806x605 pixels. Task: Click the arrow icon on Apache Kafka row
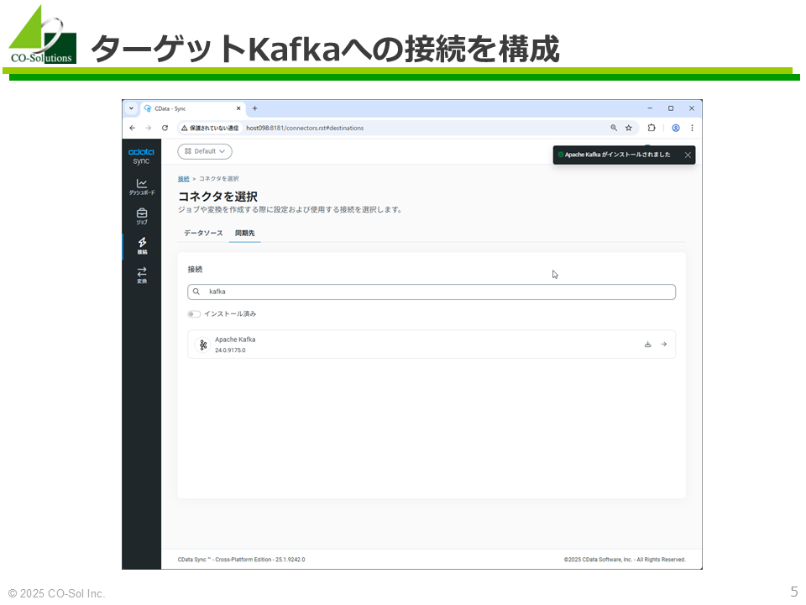(664, 345)
